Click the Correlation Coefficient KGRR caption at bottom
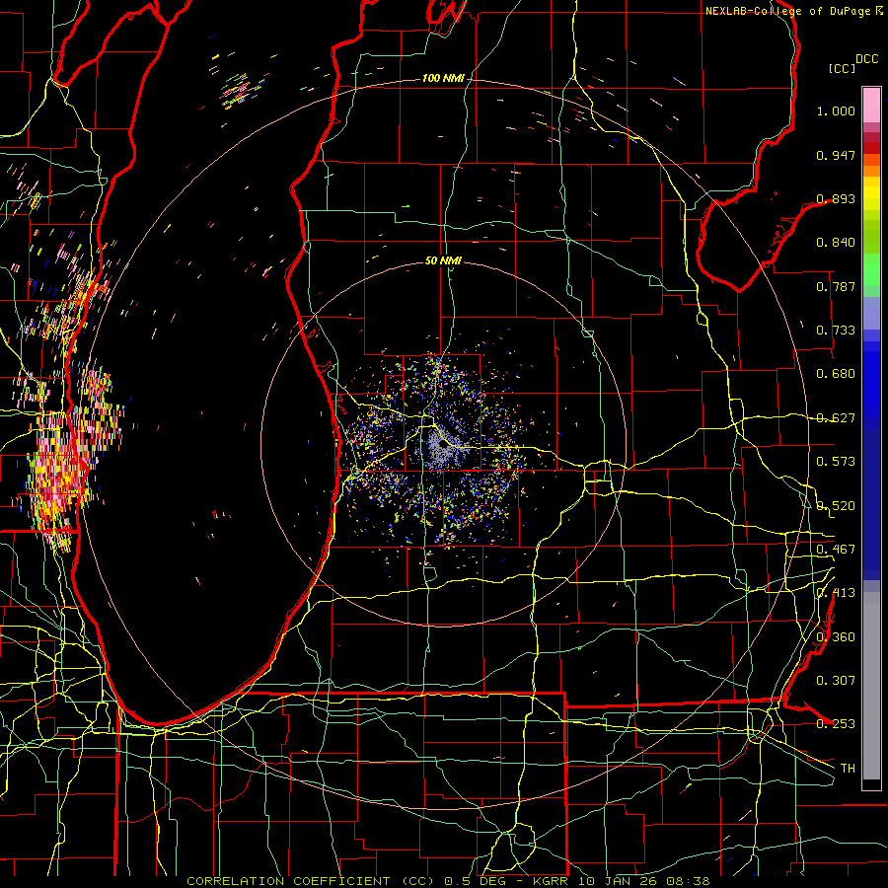 click(x=448, y=881)
